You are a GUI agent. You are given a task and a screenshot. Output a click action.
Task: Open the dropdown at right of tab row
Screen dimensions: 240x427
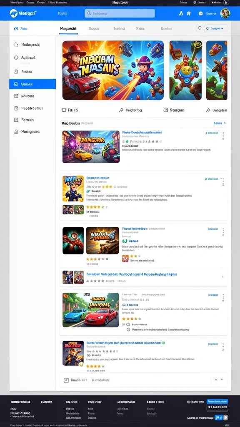pos(215,28)
